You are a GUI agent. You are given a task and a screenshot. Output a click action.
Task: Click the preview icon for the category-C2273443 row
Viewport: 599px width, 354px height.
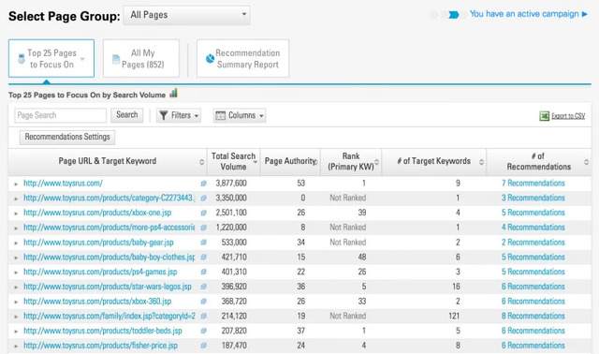204,198
